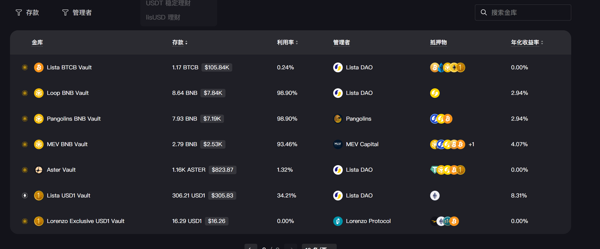Open the Pangolins BNB Vault
The image size is (600, 249).
tap(74, 119)
